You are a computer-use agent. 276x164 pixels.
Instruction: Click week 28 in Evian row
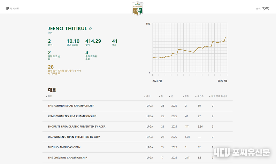[163, 106]
